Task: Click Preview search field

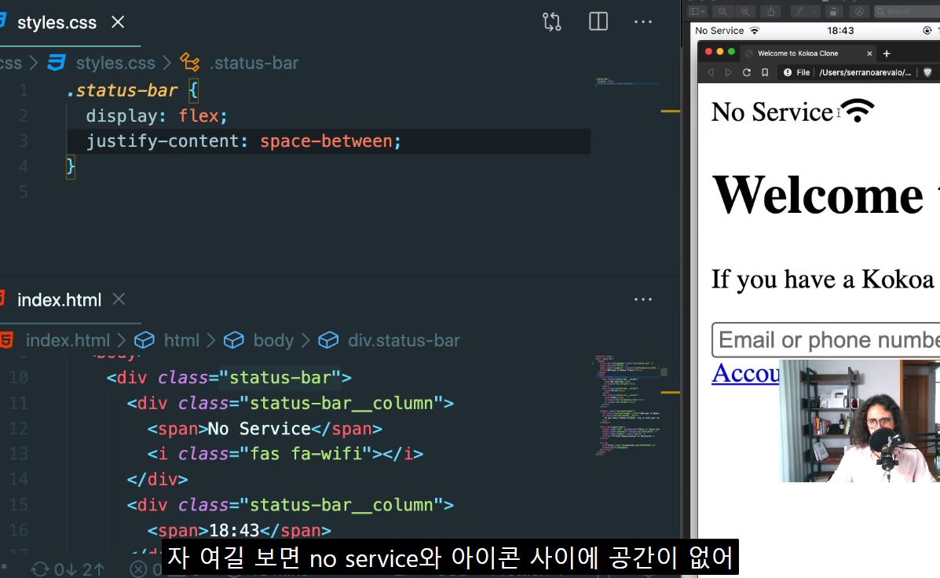Action: (906, 11)
